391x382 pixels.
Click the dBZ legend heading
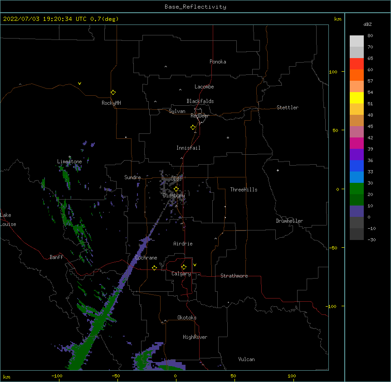pyautogui.click(x=367, y=24)
